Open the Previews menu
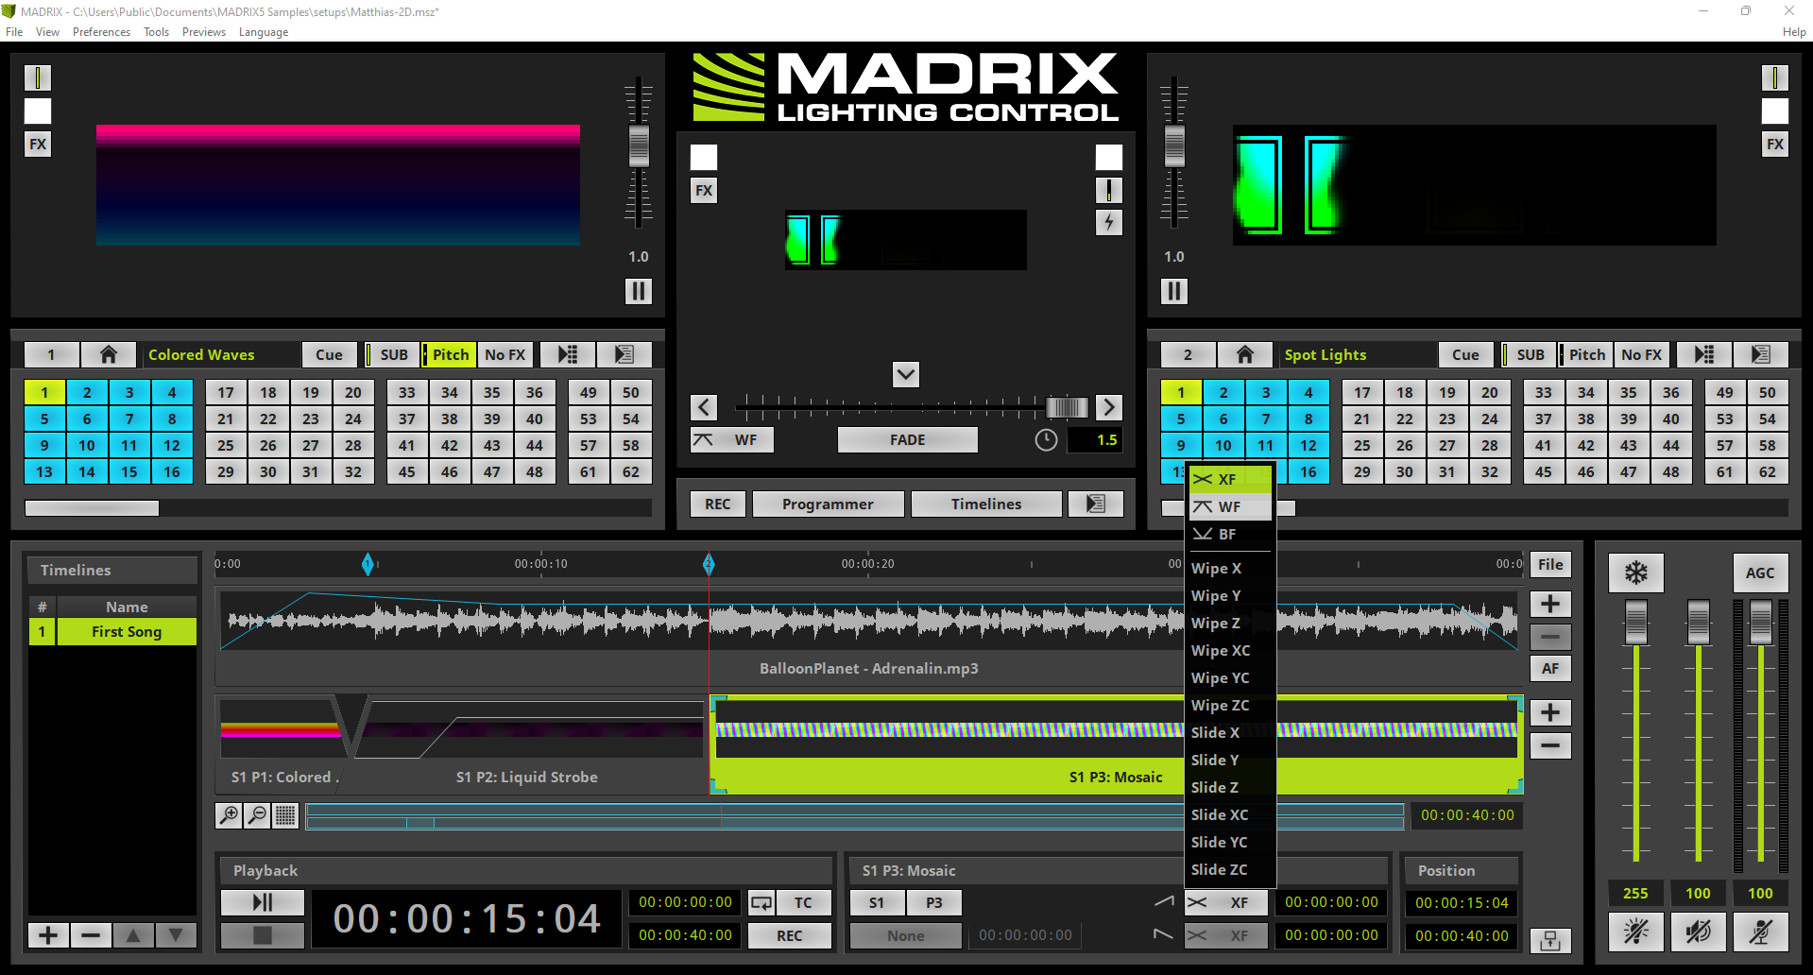Image resolution: width=1813 pixels, height=975 pixels. click(204, 32)
